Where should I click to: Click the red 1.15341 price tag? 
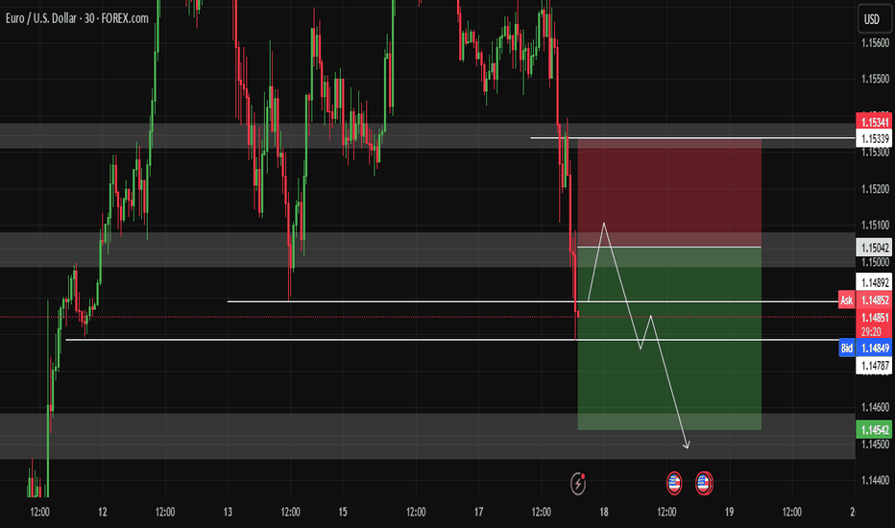(x=874, y=122)
